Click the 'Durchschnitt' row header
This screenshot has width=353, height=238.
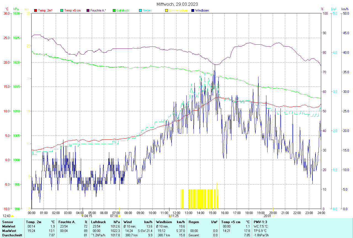[12, 235]
